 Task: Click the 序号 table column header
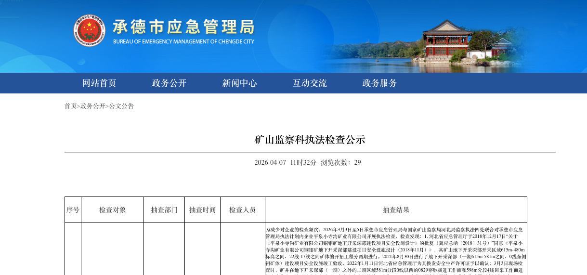pos(73,210)
